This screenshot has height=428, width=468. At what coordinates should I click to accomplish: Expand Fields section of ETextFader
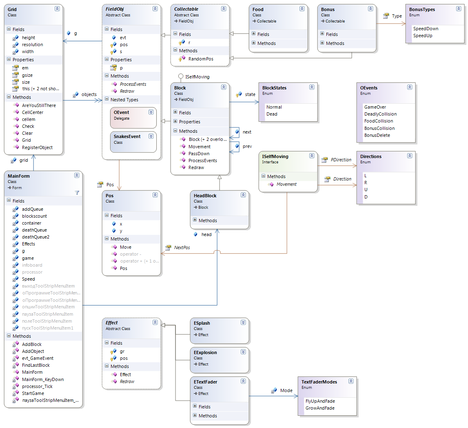[x=195, y=406]
